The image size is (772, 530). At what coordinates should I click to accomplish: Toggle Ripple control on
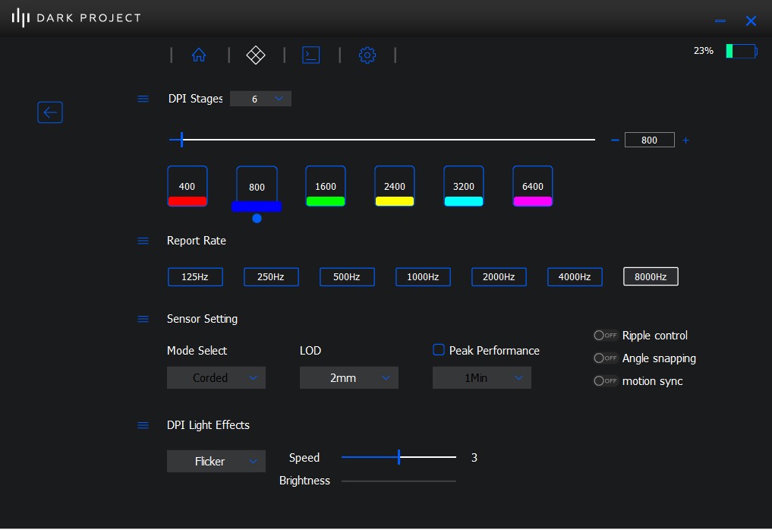point(606,336)
